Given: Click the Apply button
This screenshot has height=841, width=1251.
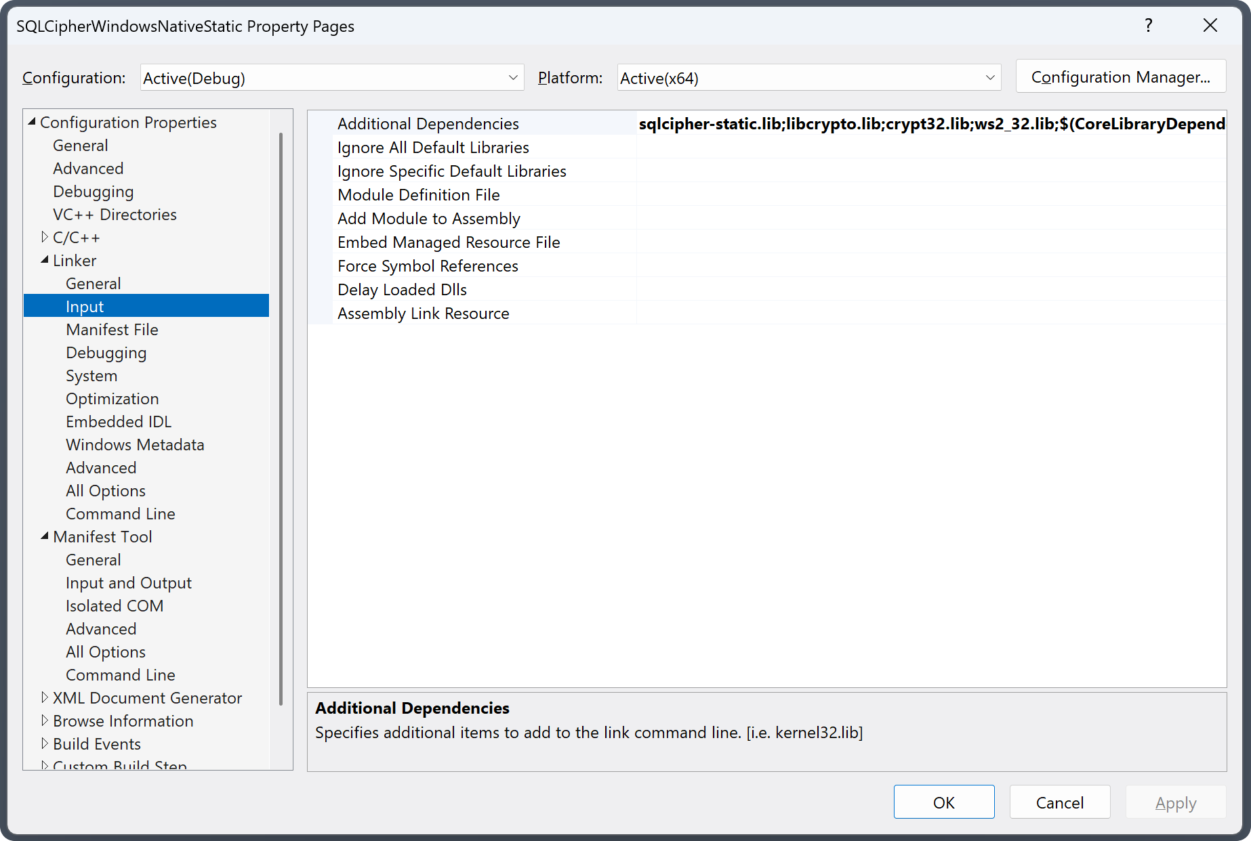Looking at the screenshot, I should pyautogui.click(x=1176, y=802).
